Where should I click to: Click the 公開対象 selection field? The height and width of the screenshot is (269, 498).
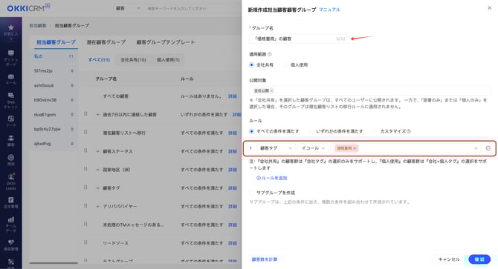click(x=369, y=91)
